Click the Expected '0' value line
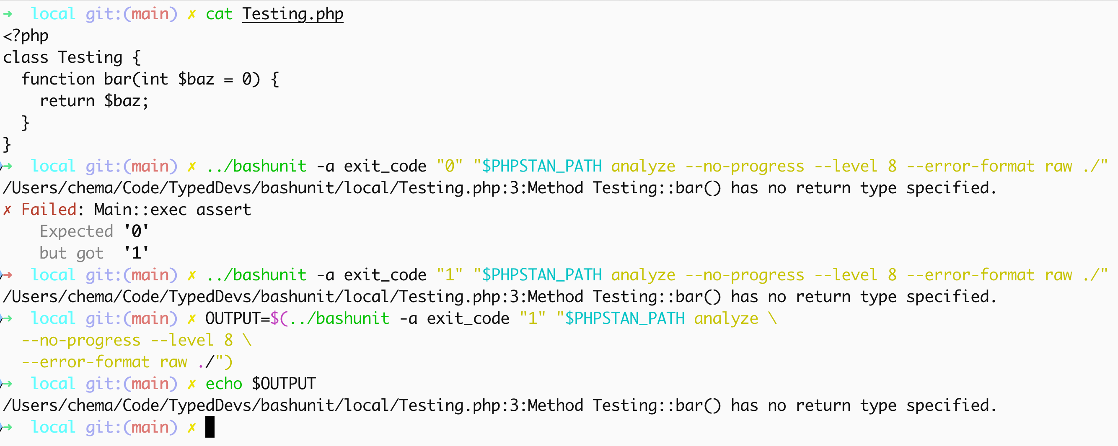1118x446 pixels. pyautogui.click(x=94, y=231)
